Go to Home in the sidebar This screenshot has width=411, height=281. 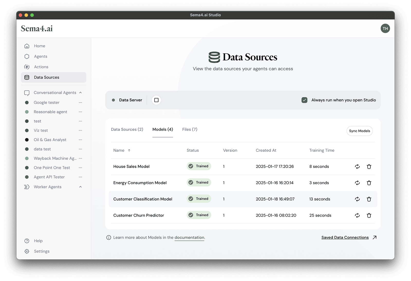pyautogui.click(x=53, y=46)
